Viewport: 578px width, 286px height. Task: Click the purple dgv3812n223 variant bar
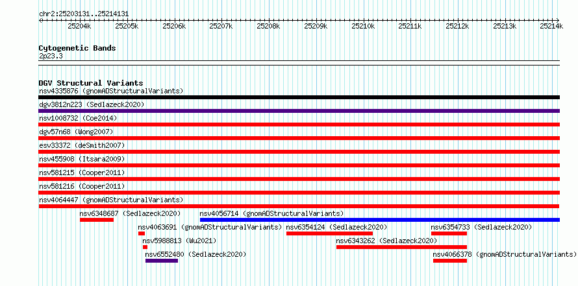(x=299, y=111)
